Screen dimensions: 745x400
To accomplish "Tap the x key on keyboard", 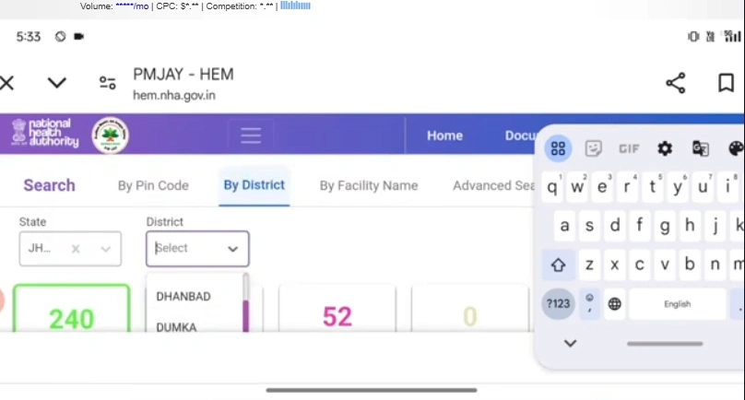I will 615,265.
